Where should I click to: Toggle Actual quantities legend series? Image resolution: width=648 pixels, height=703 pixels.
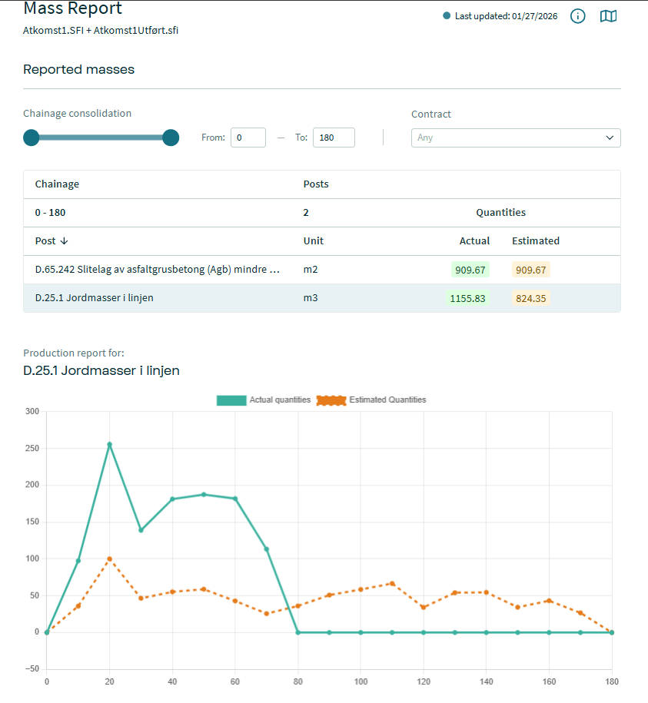[x=231, y=400]
